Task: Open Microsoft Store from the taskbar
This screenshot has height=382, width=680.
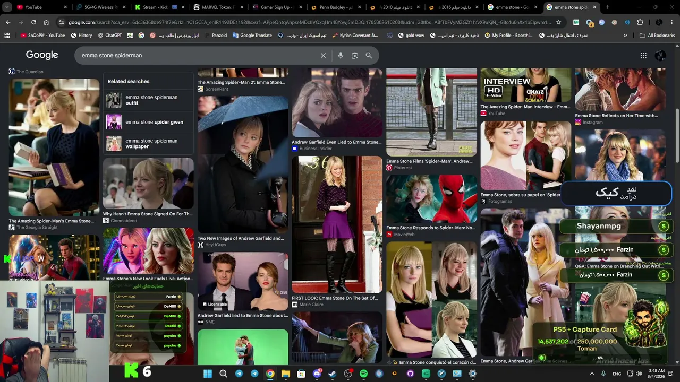Action: [x=301, y=374]
